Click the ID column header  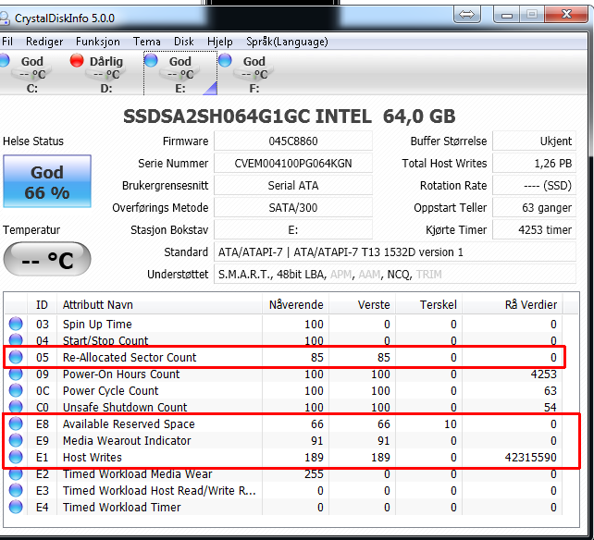point(42,305)
